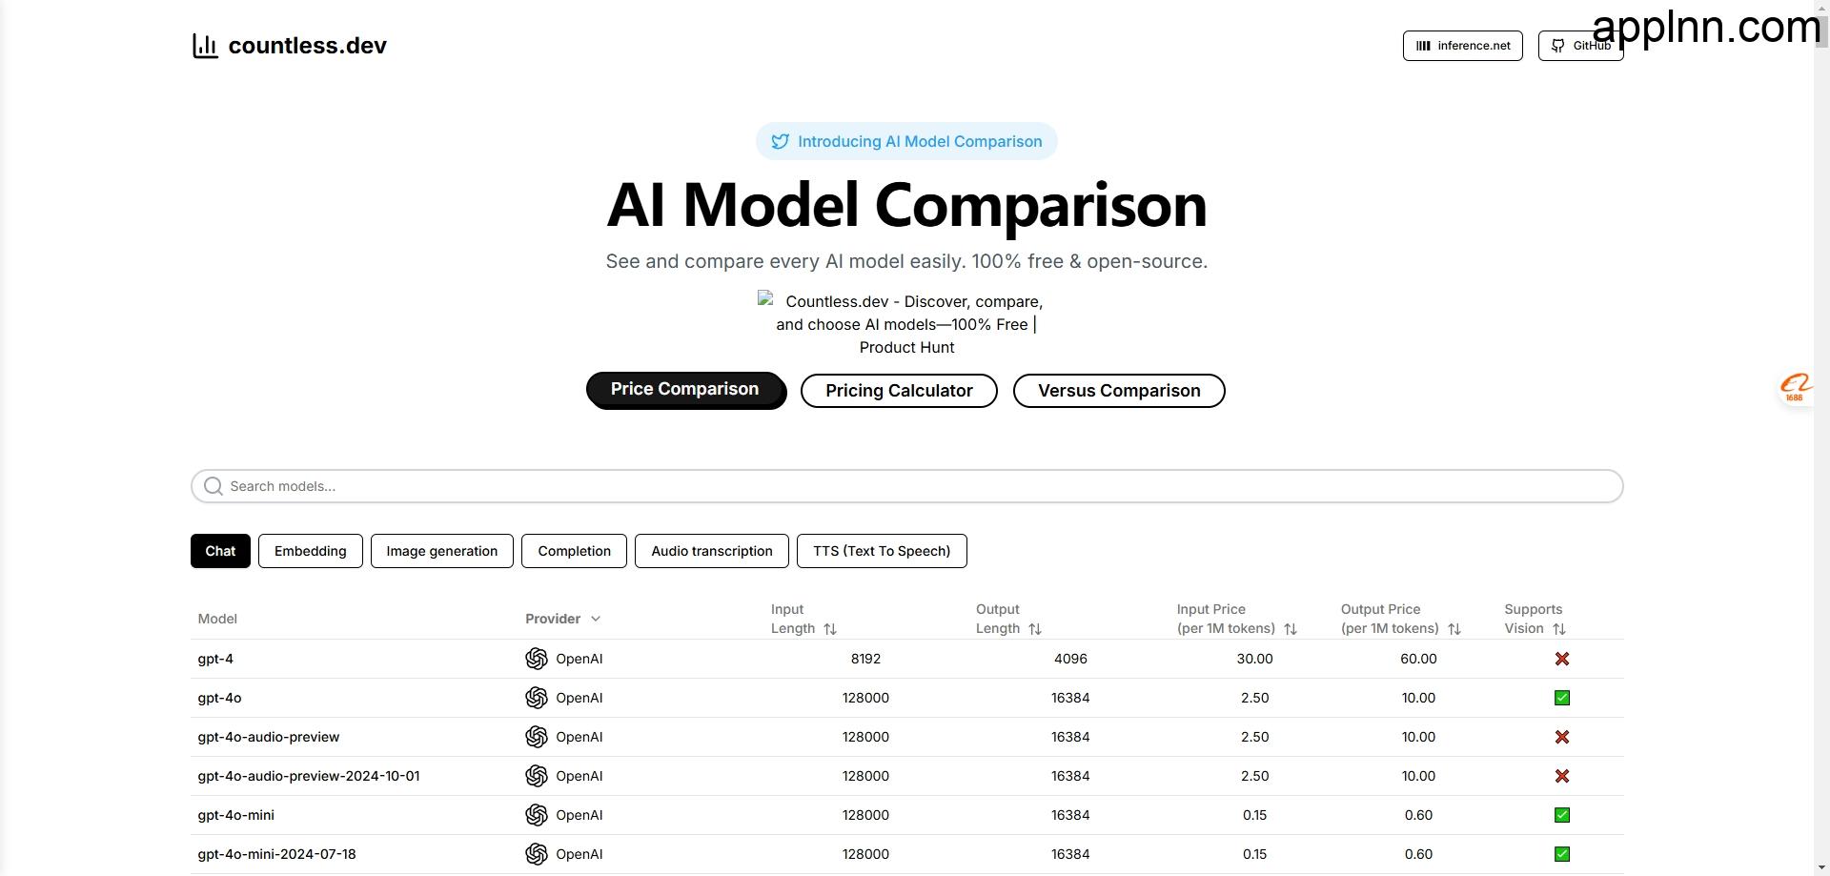Click the Versus Comparison button

pyautogui.click(x=1119, y=391)
